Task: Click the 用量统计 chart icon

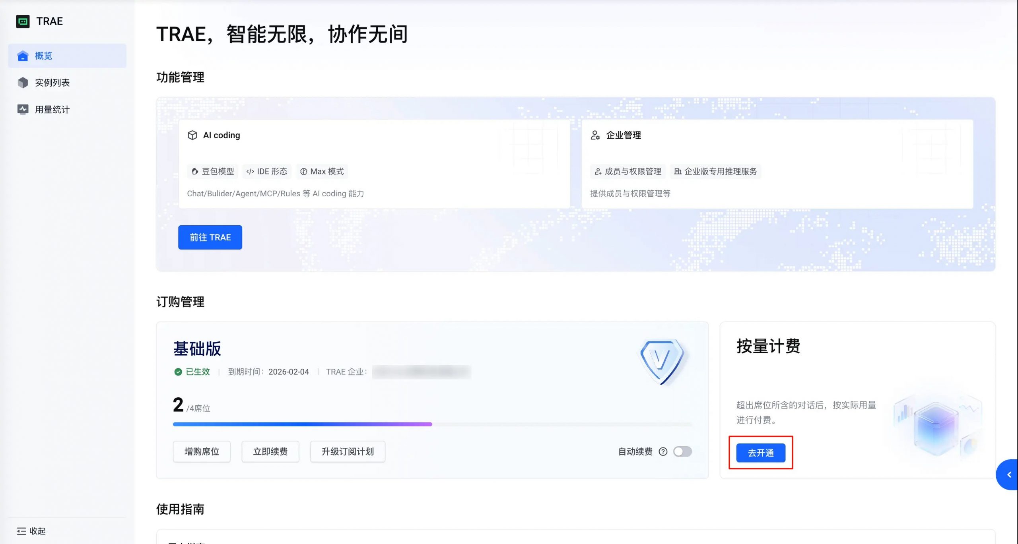Action: [23, 109]
